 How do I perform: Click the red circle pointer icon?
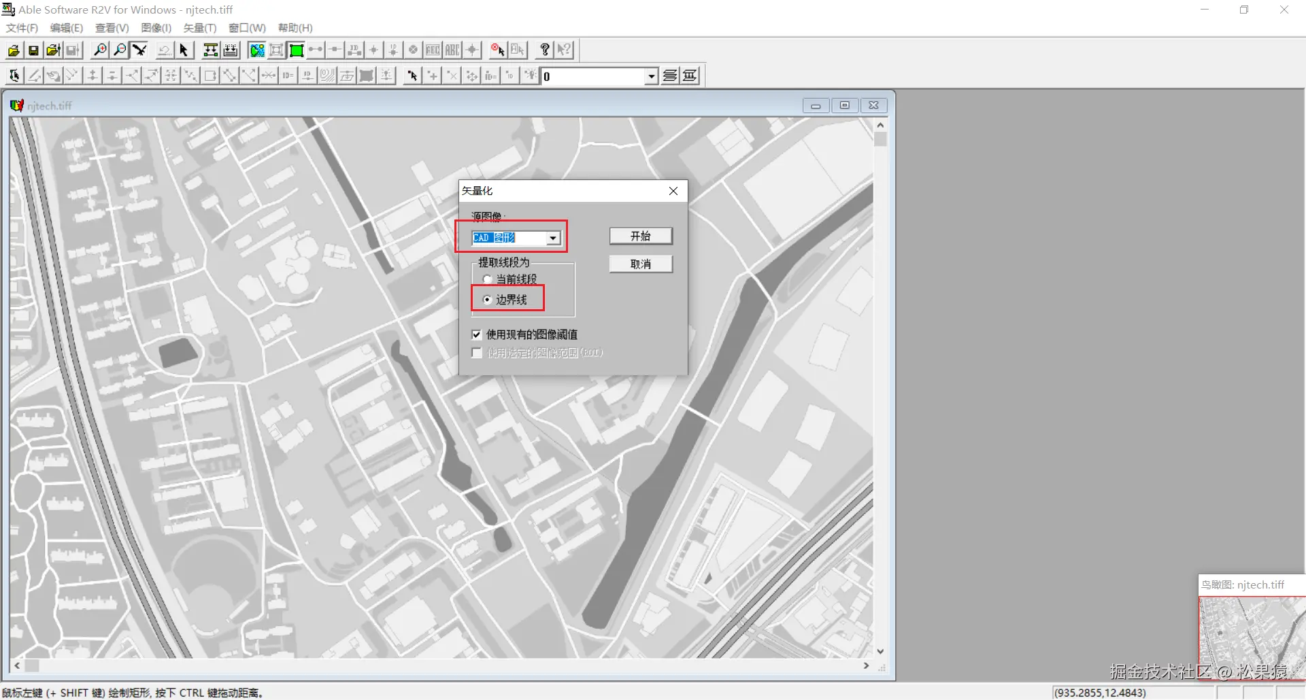(498, 50)
